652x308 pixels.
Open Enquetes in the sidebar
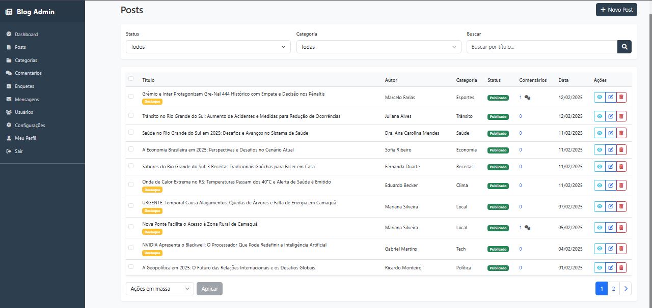point(24,86)
